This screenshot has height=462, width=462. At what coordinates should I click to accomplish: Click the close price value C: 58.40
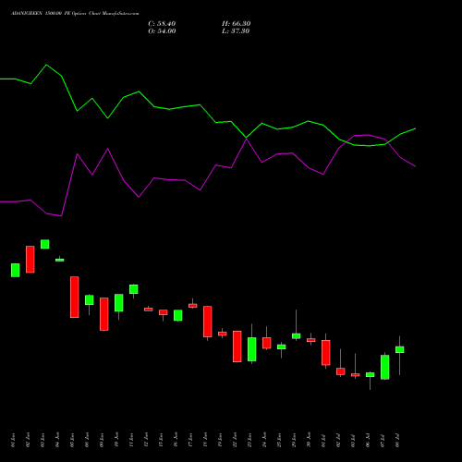click(x=162, y=24)
